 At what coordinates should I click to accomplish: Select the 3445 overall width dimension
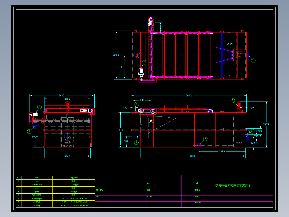pyautogui.click(x=62, y=96)
